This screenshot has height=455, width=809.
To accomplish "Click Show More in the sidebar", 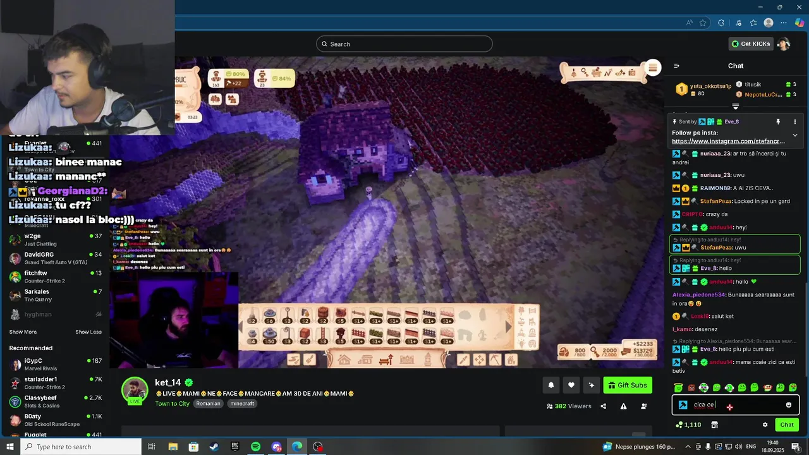I will tap(23, 332).
